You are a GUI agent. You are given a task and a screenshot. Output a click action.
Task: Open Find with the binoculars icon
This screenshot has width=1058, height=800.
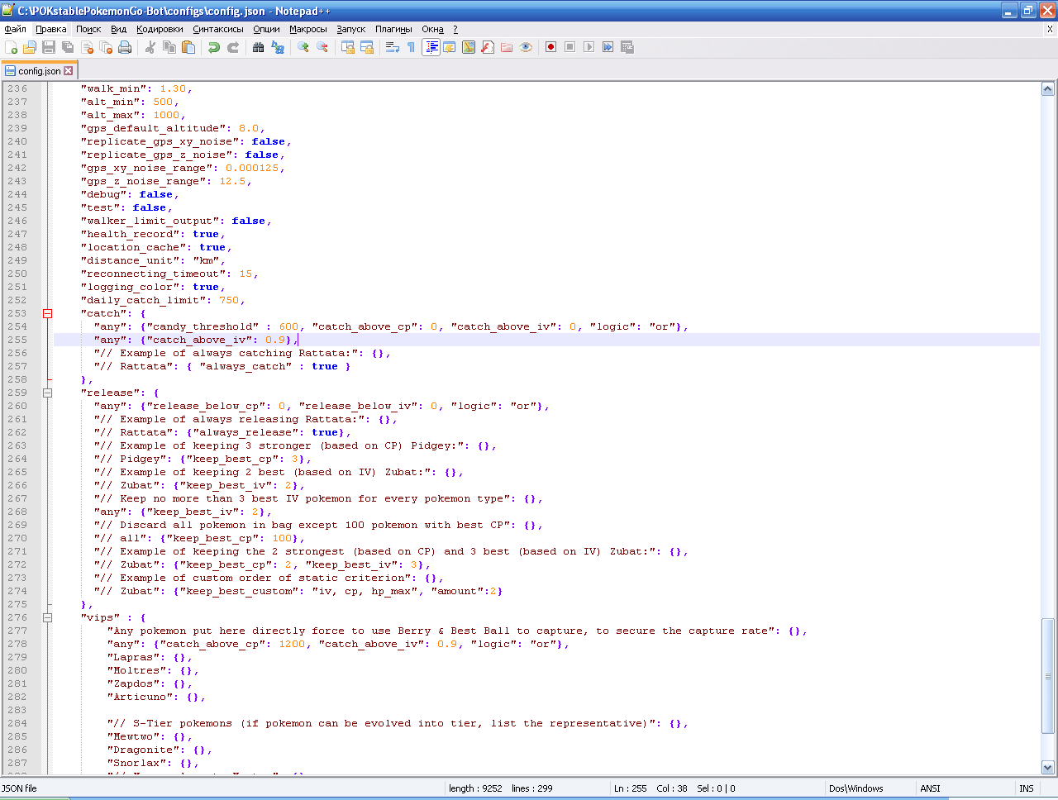259,47
